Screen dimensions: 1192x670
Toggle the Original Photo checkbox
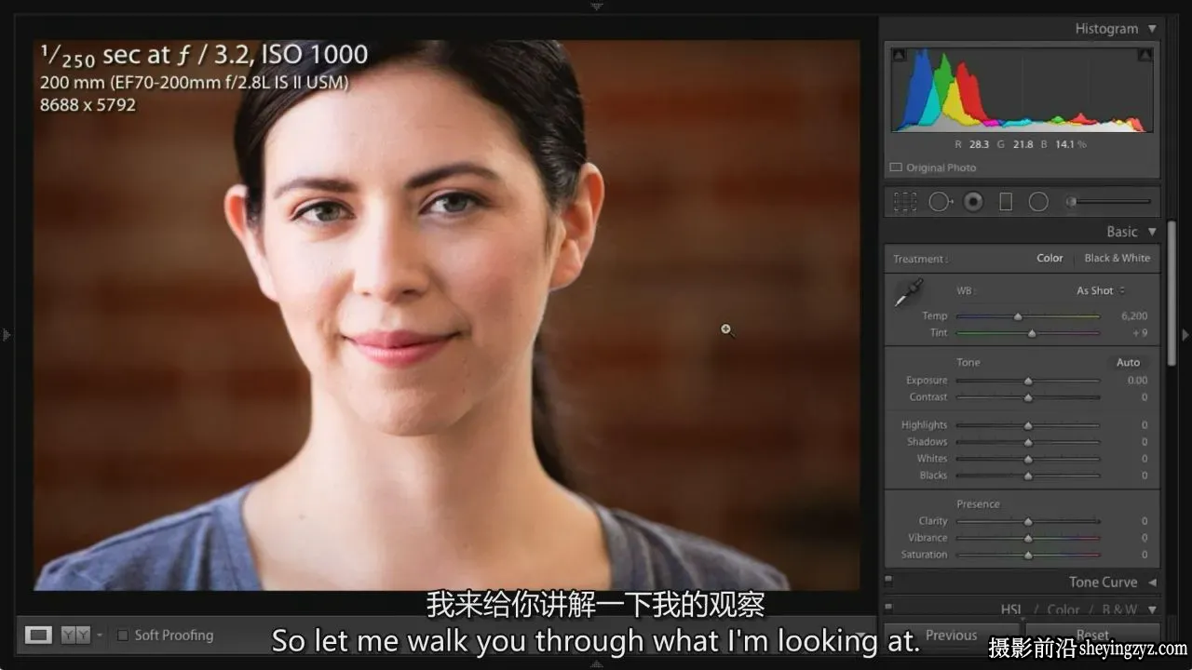(x=896, y=167)
